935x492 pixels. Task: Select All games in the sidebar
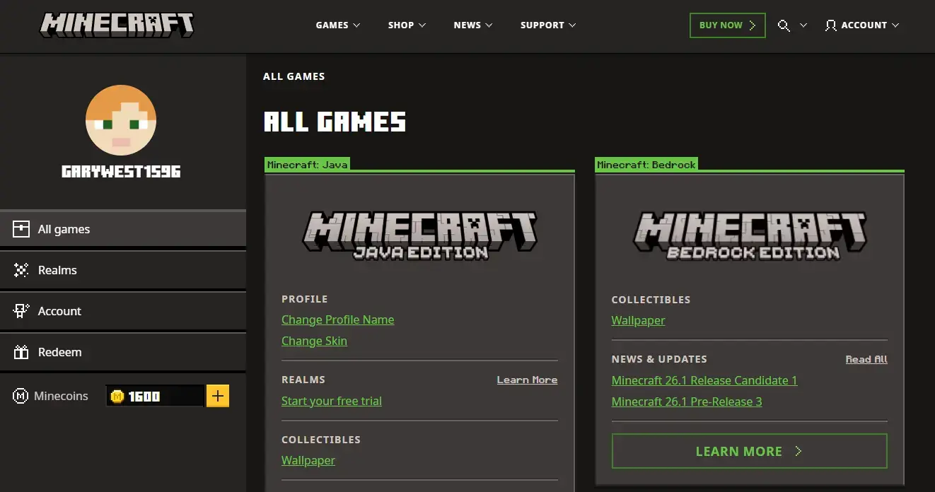point(123,229)
